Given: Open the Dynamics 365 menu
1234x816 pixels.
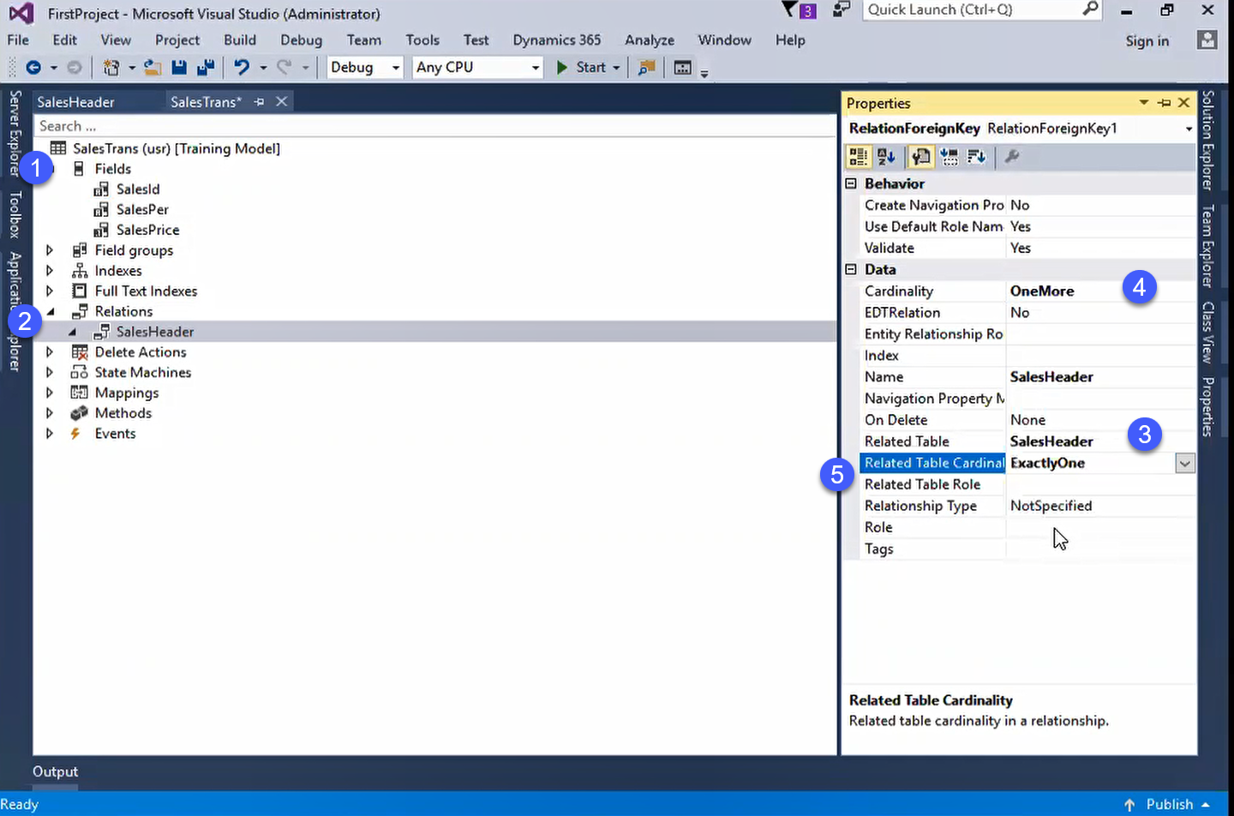Looking at the screenshot, I should (556, 39).
